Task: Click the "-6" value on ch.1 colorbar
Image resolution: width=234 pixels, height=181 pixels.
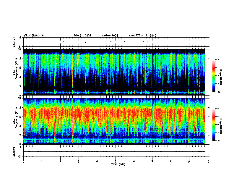Action: 218,60
